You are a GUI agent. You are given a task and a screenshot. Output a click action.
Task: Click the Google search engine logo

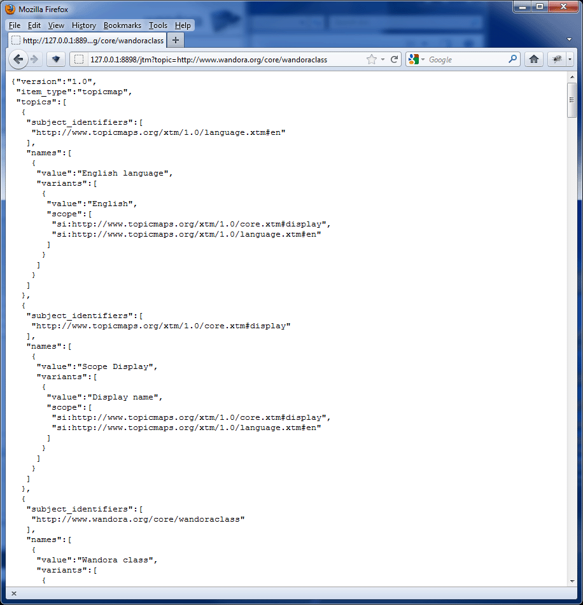(x=414, y=59)
